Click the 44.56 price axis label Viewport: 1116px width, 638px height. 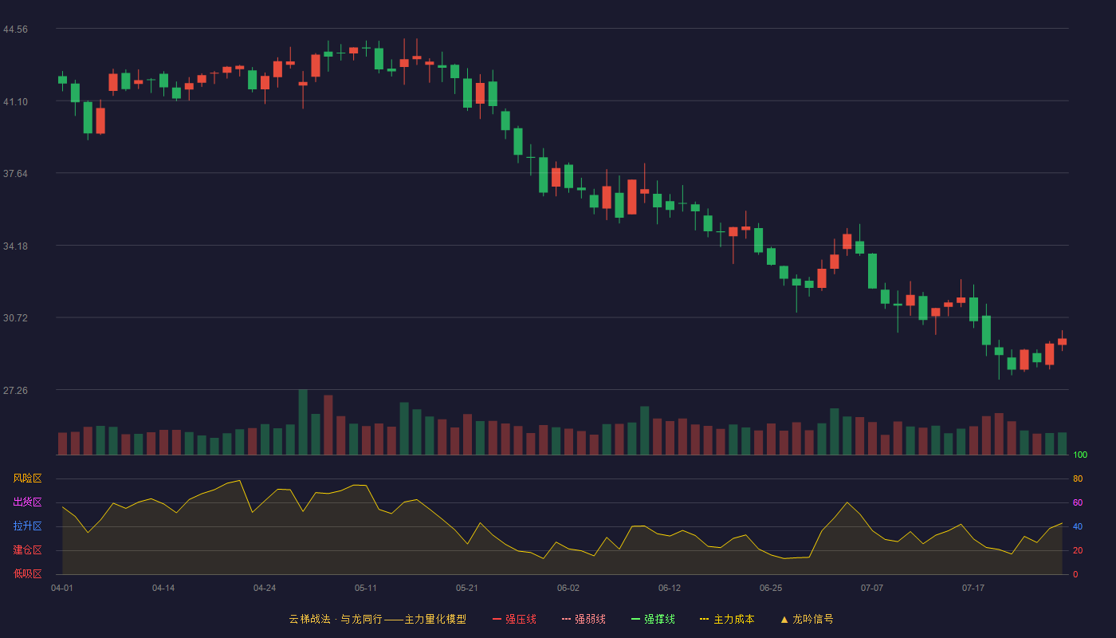[15, 30]
